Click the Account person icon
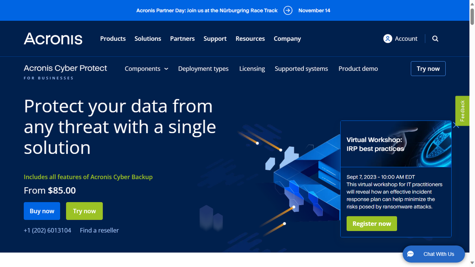Viewport: 475px width, 267px height. click(387, 38)
